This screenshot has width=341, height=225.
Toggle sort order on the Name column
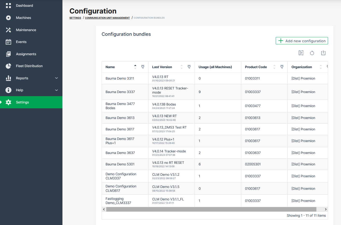point(135,67)
